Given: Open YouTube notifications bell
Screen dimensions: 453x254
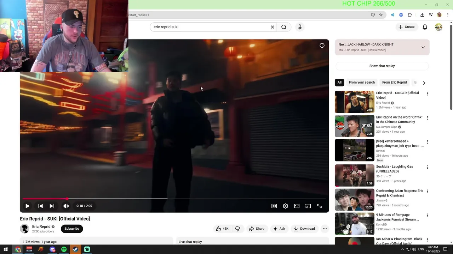Looking at the screenshot, I should [425, 27].
